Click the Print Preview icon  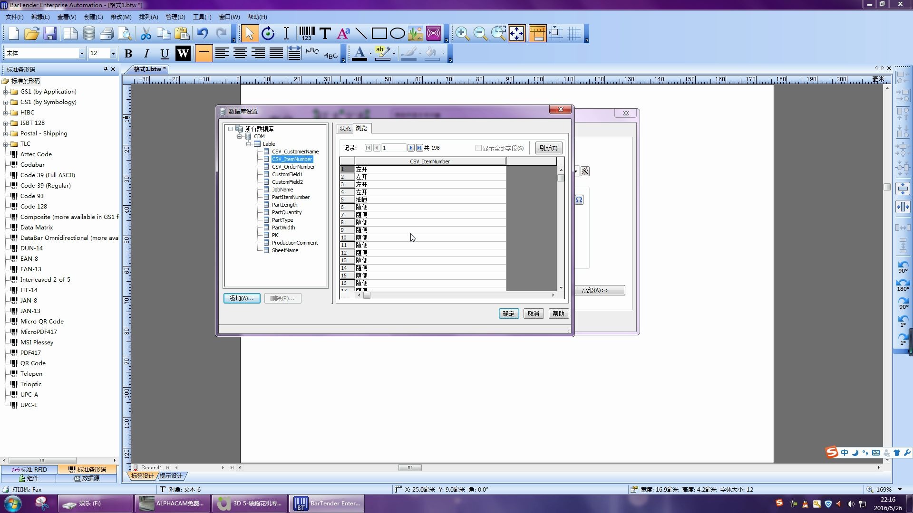tap(125, 33)
